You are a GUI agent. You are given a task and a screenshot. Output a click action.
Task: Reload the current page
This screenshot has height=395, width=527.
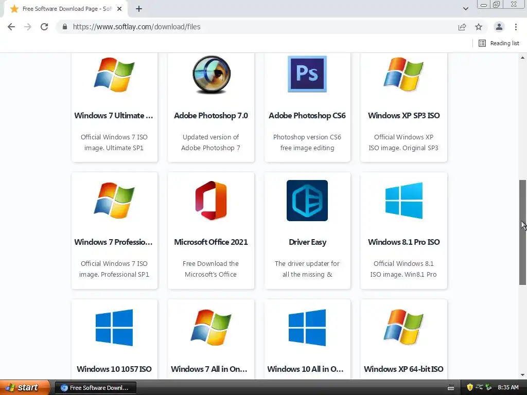tap(44, 27)
